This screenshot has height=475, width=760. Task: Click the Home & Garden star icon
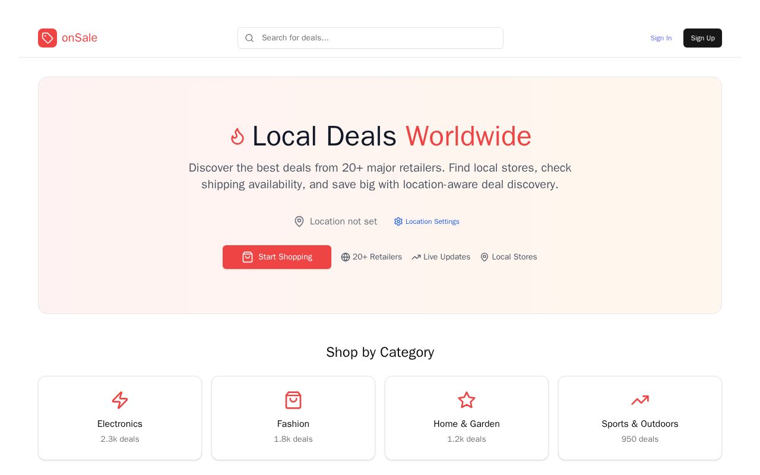tap(467, 400)
